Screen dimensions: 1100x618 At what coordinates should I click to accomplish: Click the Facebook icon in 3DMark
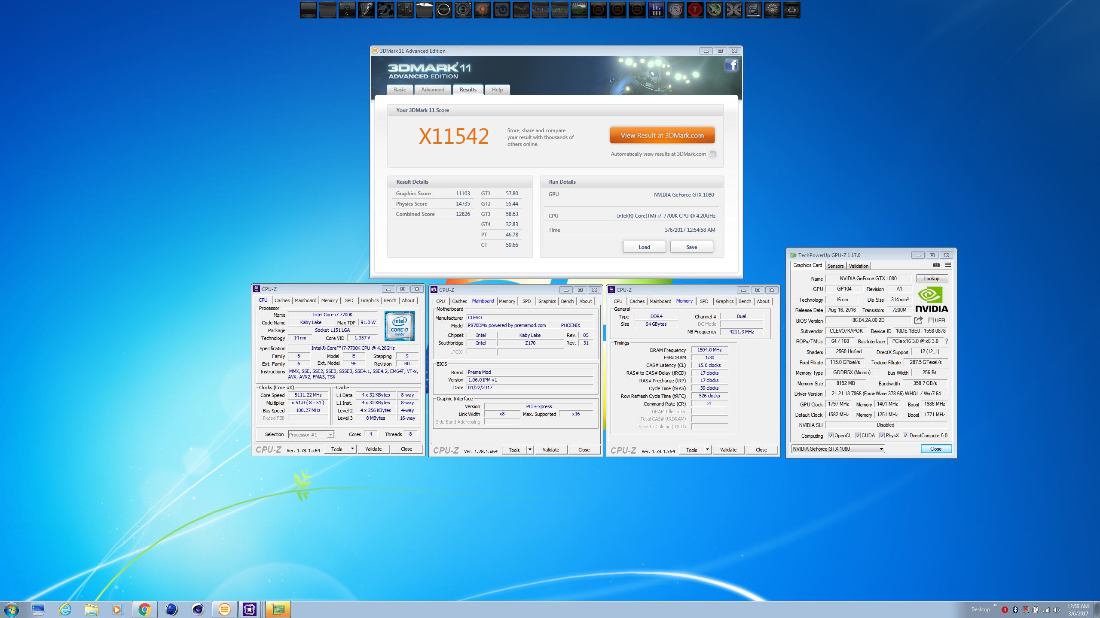731,65
